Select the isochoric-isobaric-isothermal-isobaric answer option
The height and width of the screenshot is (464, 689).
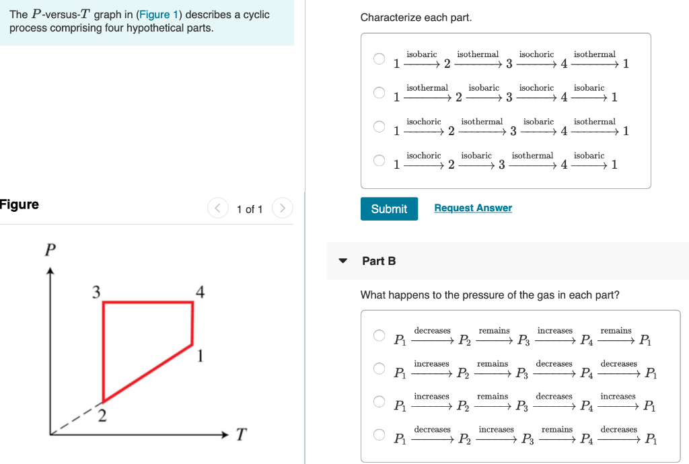click(x=379, y=160)
